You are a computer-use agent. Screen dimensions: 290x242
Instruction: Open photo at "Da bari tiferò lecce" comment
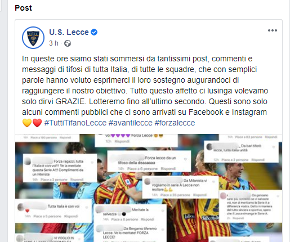(241, 151)
